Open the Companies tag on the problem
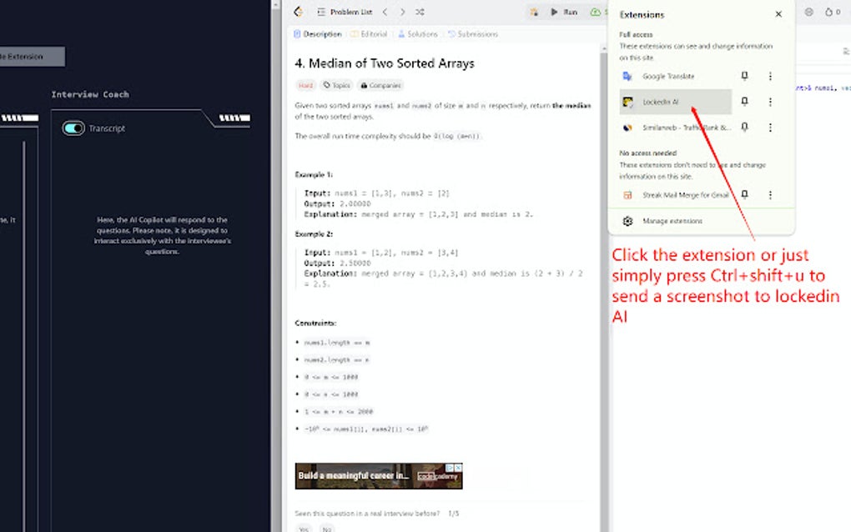This screenshot has width=851, height=532. (380, 84)
